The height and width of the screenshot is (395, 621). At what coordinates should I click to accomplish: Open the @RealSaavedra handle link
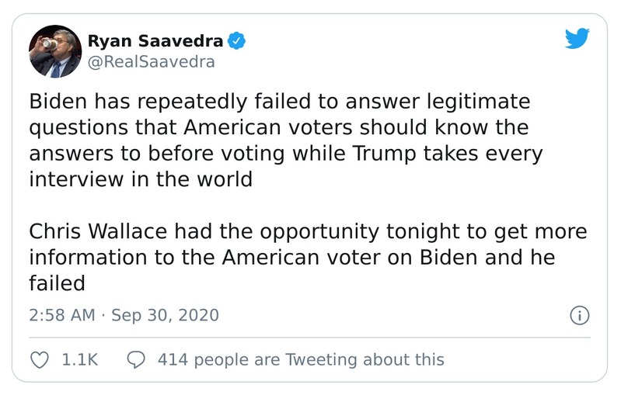click(x=152, y=62)
